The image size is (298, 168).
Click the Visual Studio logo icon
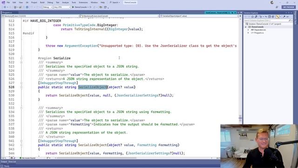point(3,2)
